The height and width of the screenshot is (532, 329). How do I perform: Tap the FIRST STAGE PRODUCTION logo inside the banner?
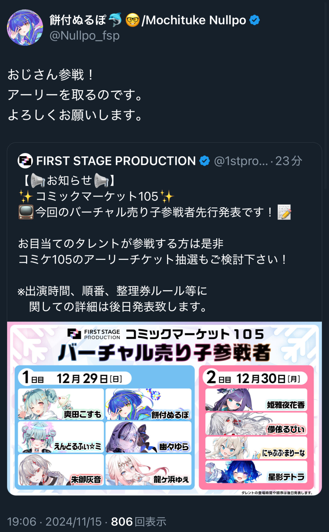point(94,334)
